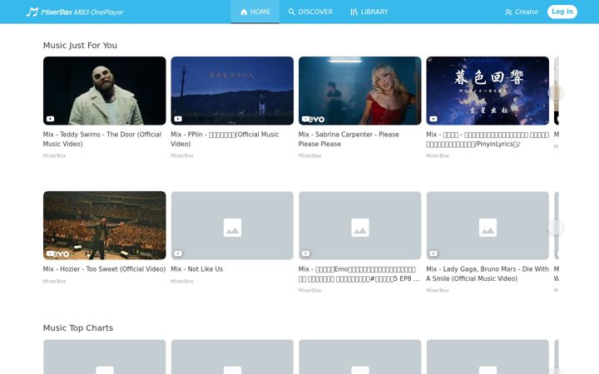Click the title 'Mix - PPlin' Official Music Video
This screenshot has height=374, width=599.
(x=225, y=139)
